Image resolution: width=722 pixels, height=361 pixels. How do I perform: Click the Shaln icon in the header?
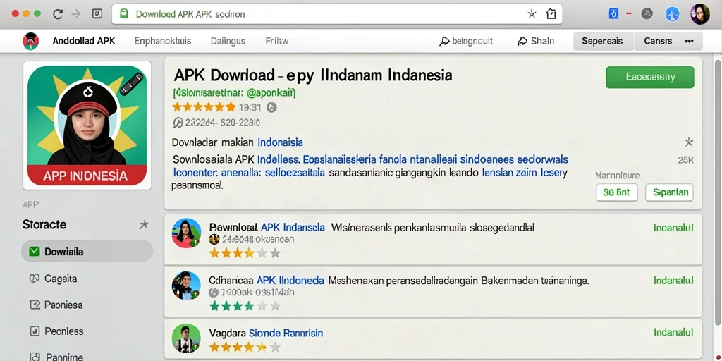point(522,42)
